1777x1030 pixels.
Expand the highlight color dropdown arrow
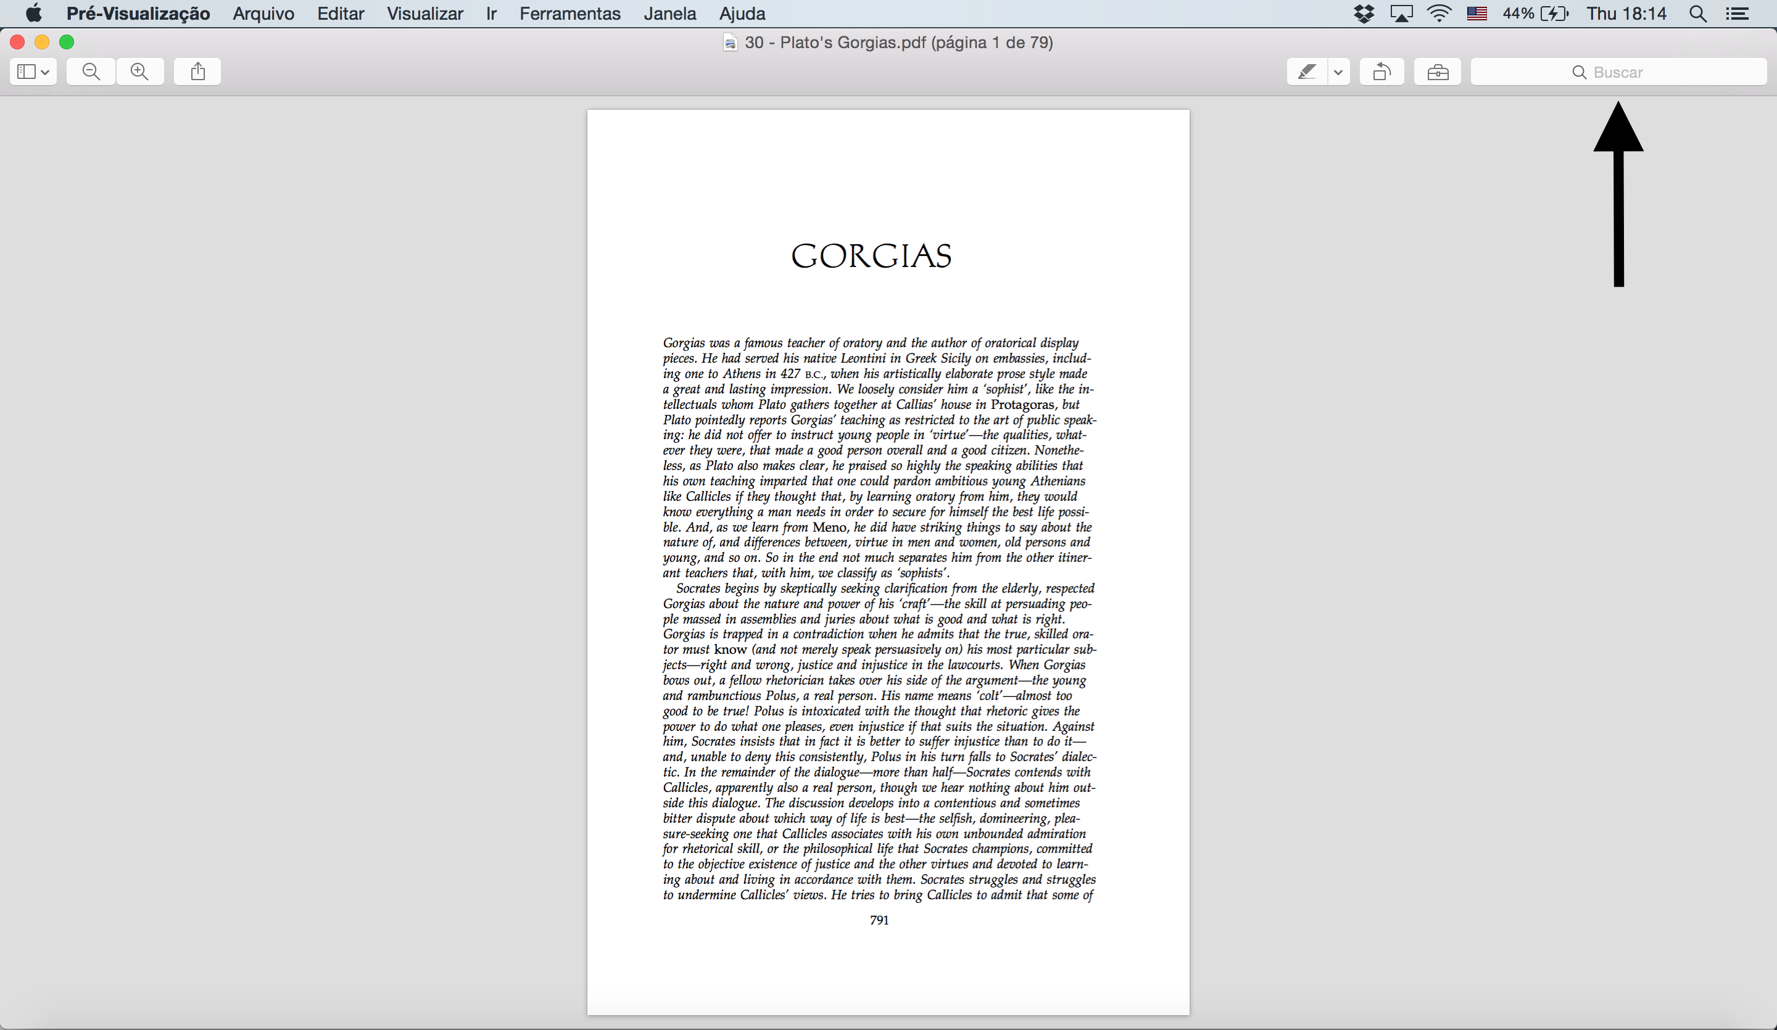pyautogui.click(x=1338, y=72)
